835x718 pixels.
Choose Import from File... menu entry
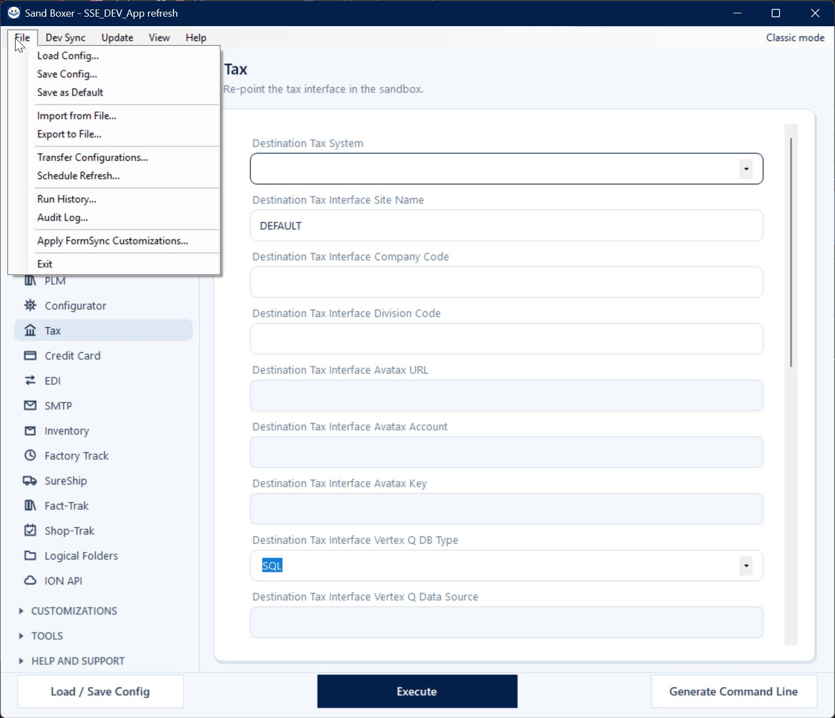(x=114, y=116)
